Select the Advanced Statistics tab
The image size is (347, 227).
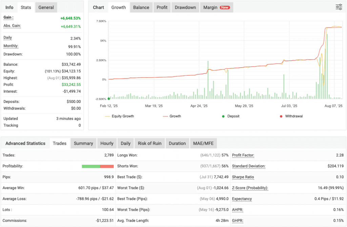[x=25, y=143]
